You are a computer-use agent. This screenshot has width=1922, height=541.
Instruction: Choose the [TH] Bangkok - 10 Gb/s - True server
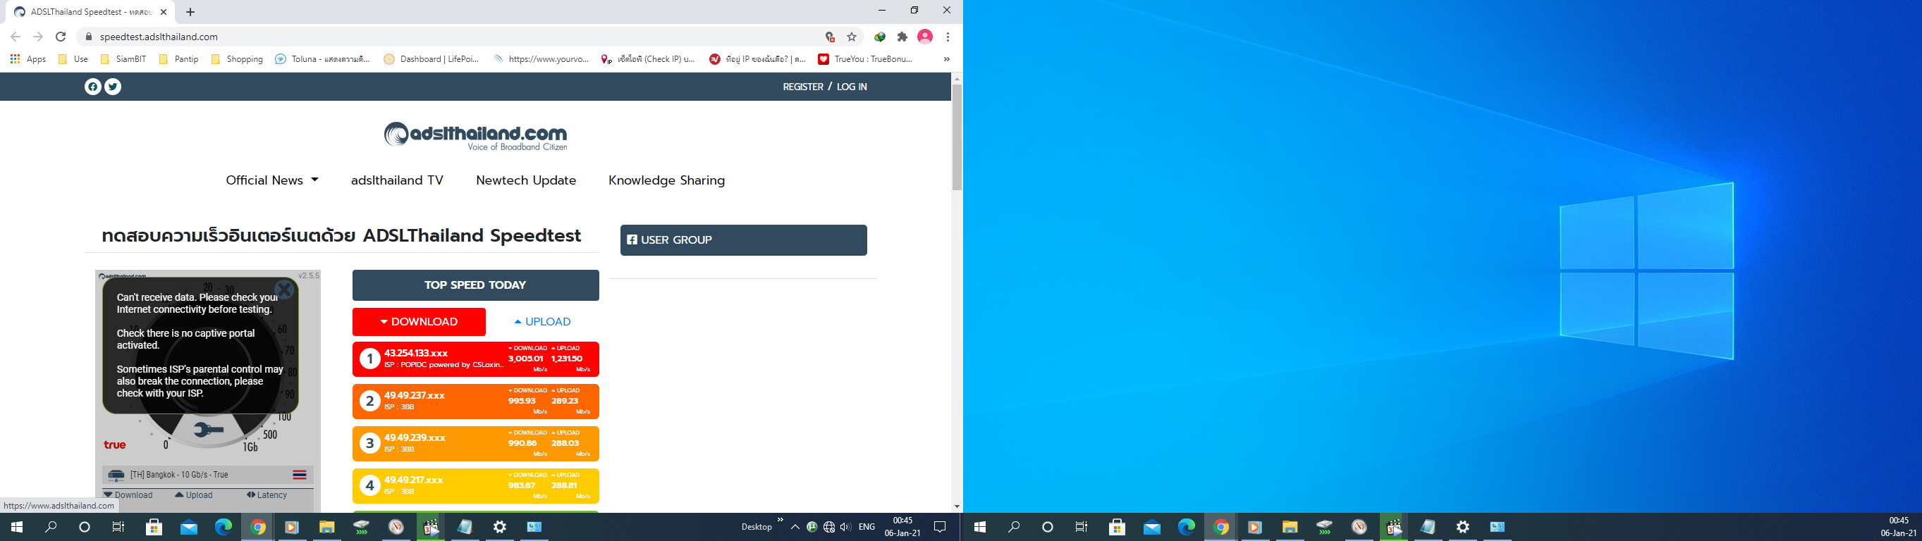click(x=208, y=475)
